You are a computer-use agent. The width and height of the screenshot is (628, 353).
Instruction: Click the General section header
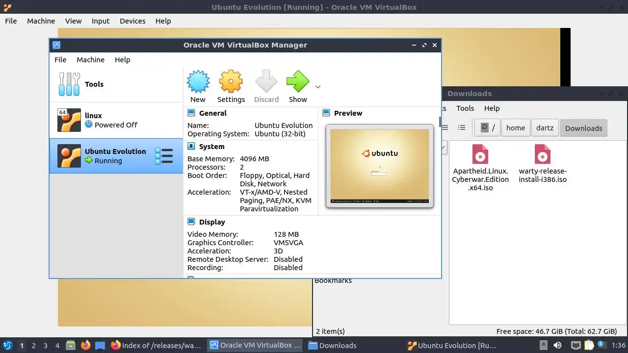click(212, 113)
